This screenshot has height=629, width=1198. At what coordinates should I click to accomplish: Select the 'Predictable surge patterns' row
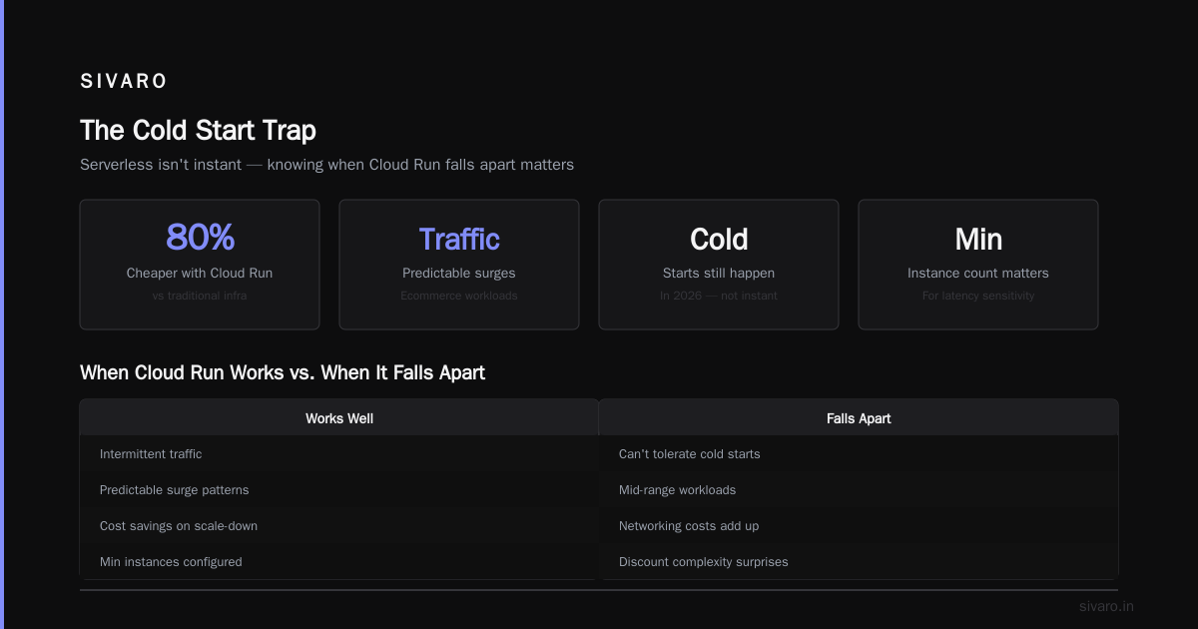tap(339, 489)
